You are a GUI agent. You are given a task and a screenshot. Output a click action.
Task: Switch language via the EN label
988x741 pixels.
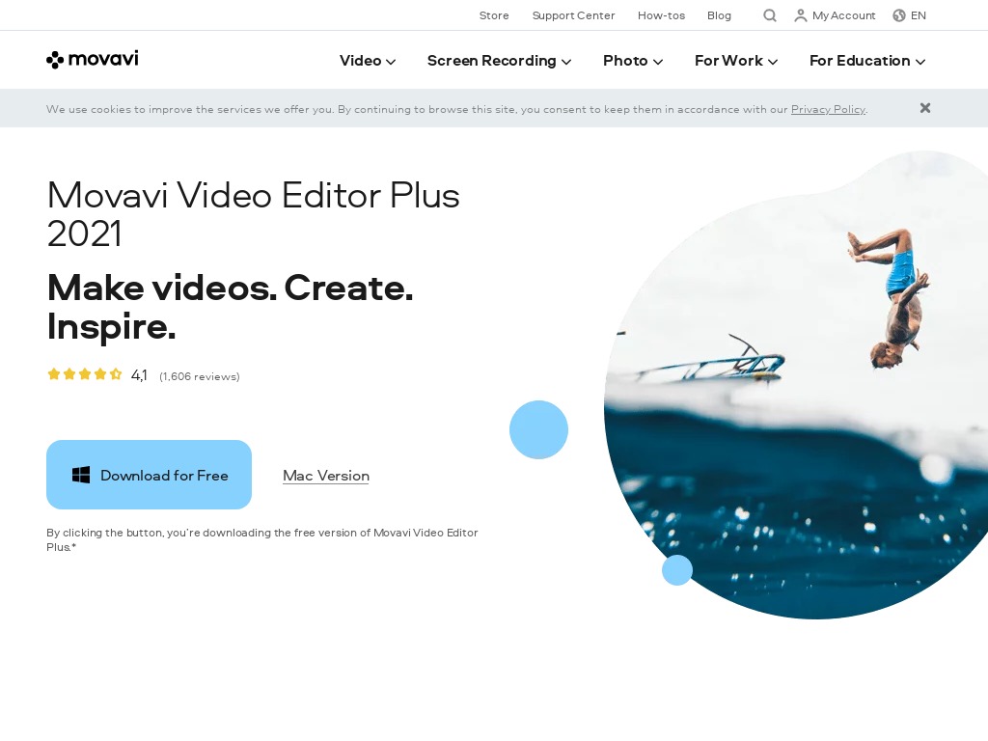point(919,15)
